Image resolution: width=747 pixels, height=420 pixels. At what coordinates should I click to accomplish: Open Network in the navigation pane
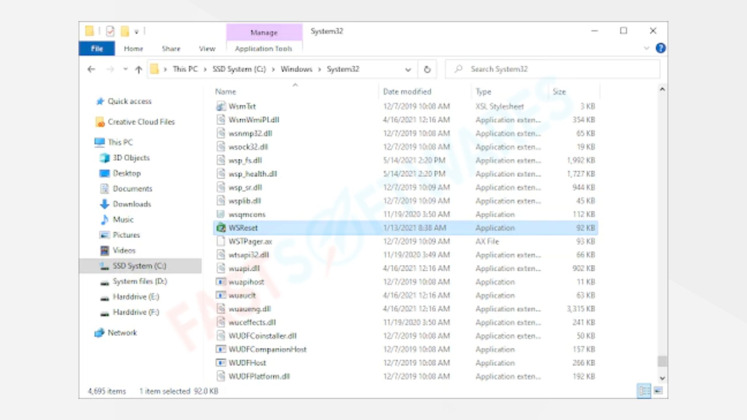[x=116, y=333]
